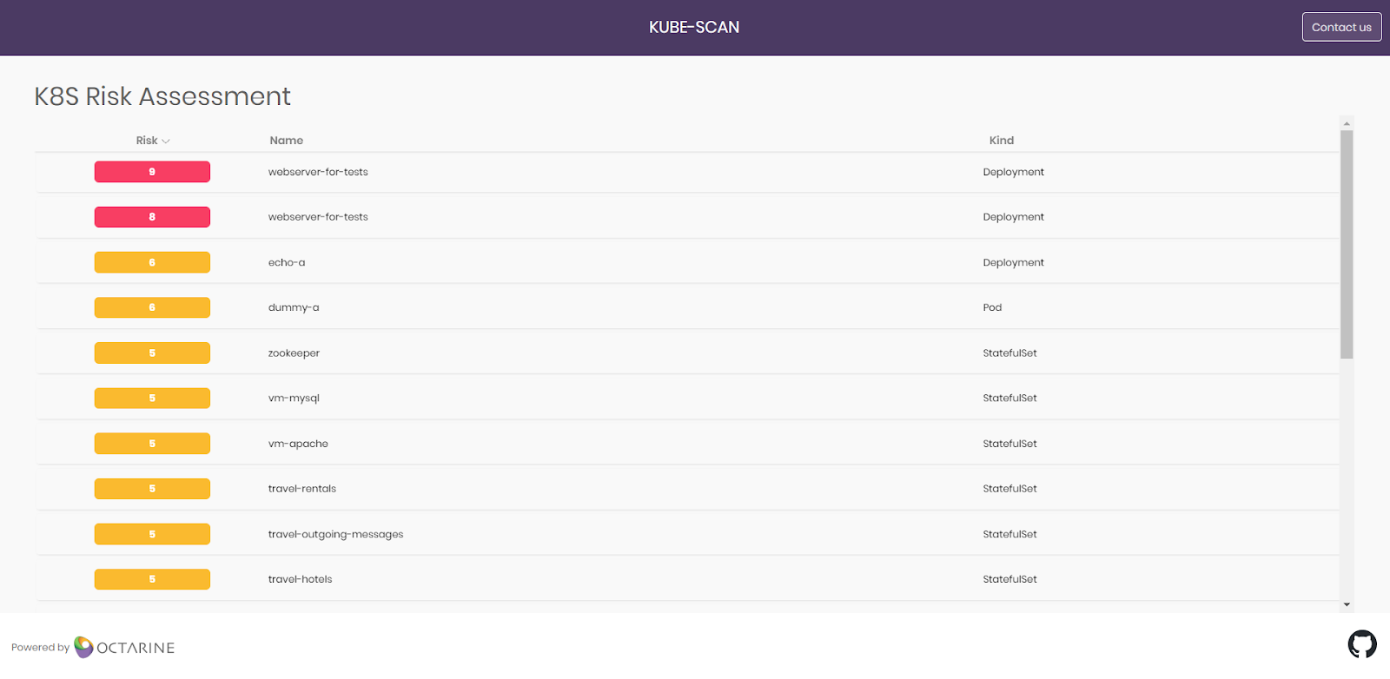Click the Powered by text in footer
This screenshot has width=1390, height=679.
[x=40, y=648]
